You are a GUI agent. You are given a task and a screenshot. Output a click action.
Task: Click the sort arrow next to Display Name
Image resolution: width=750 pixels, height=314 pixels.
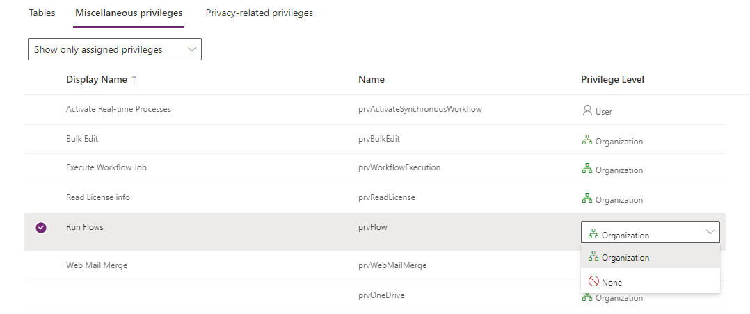click(x=134, y=80)
